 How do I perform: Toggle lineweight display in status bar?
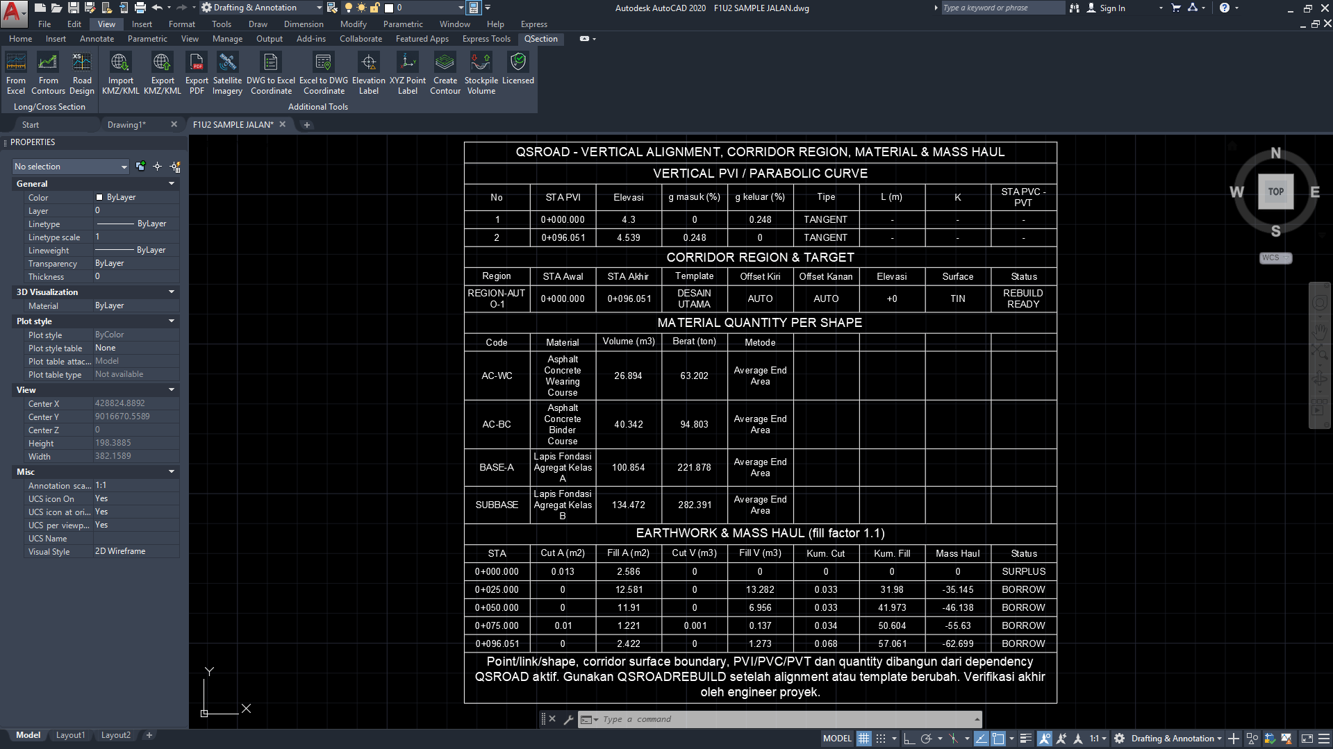(x=1026, y=739)
